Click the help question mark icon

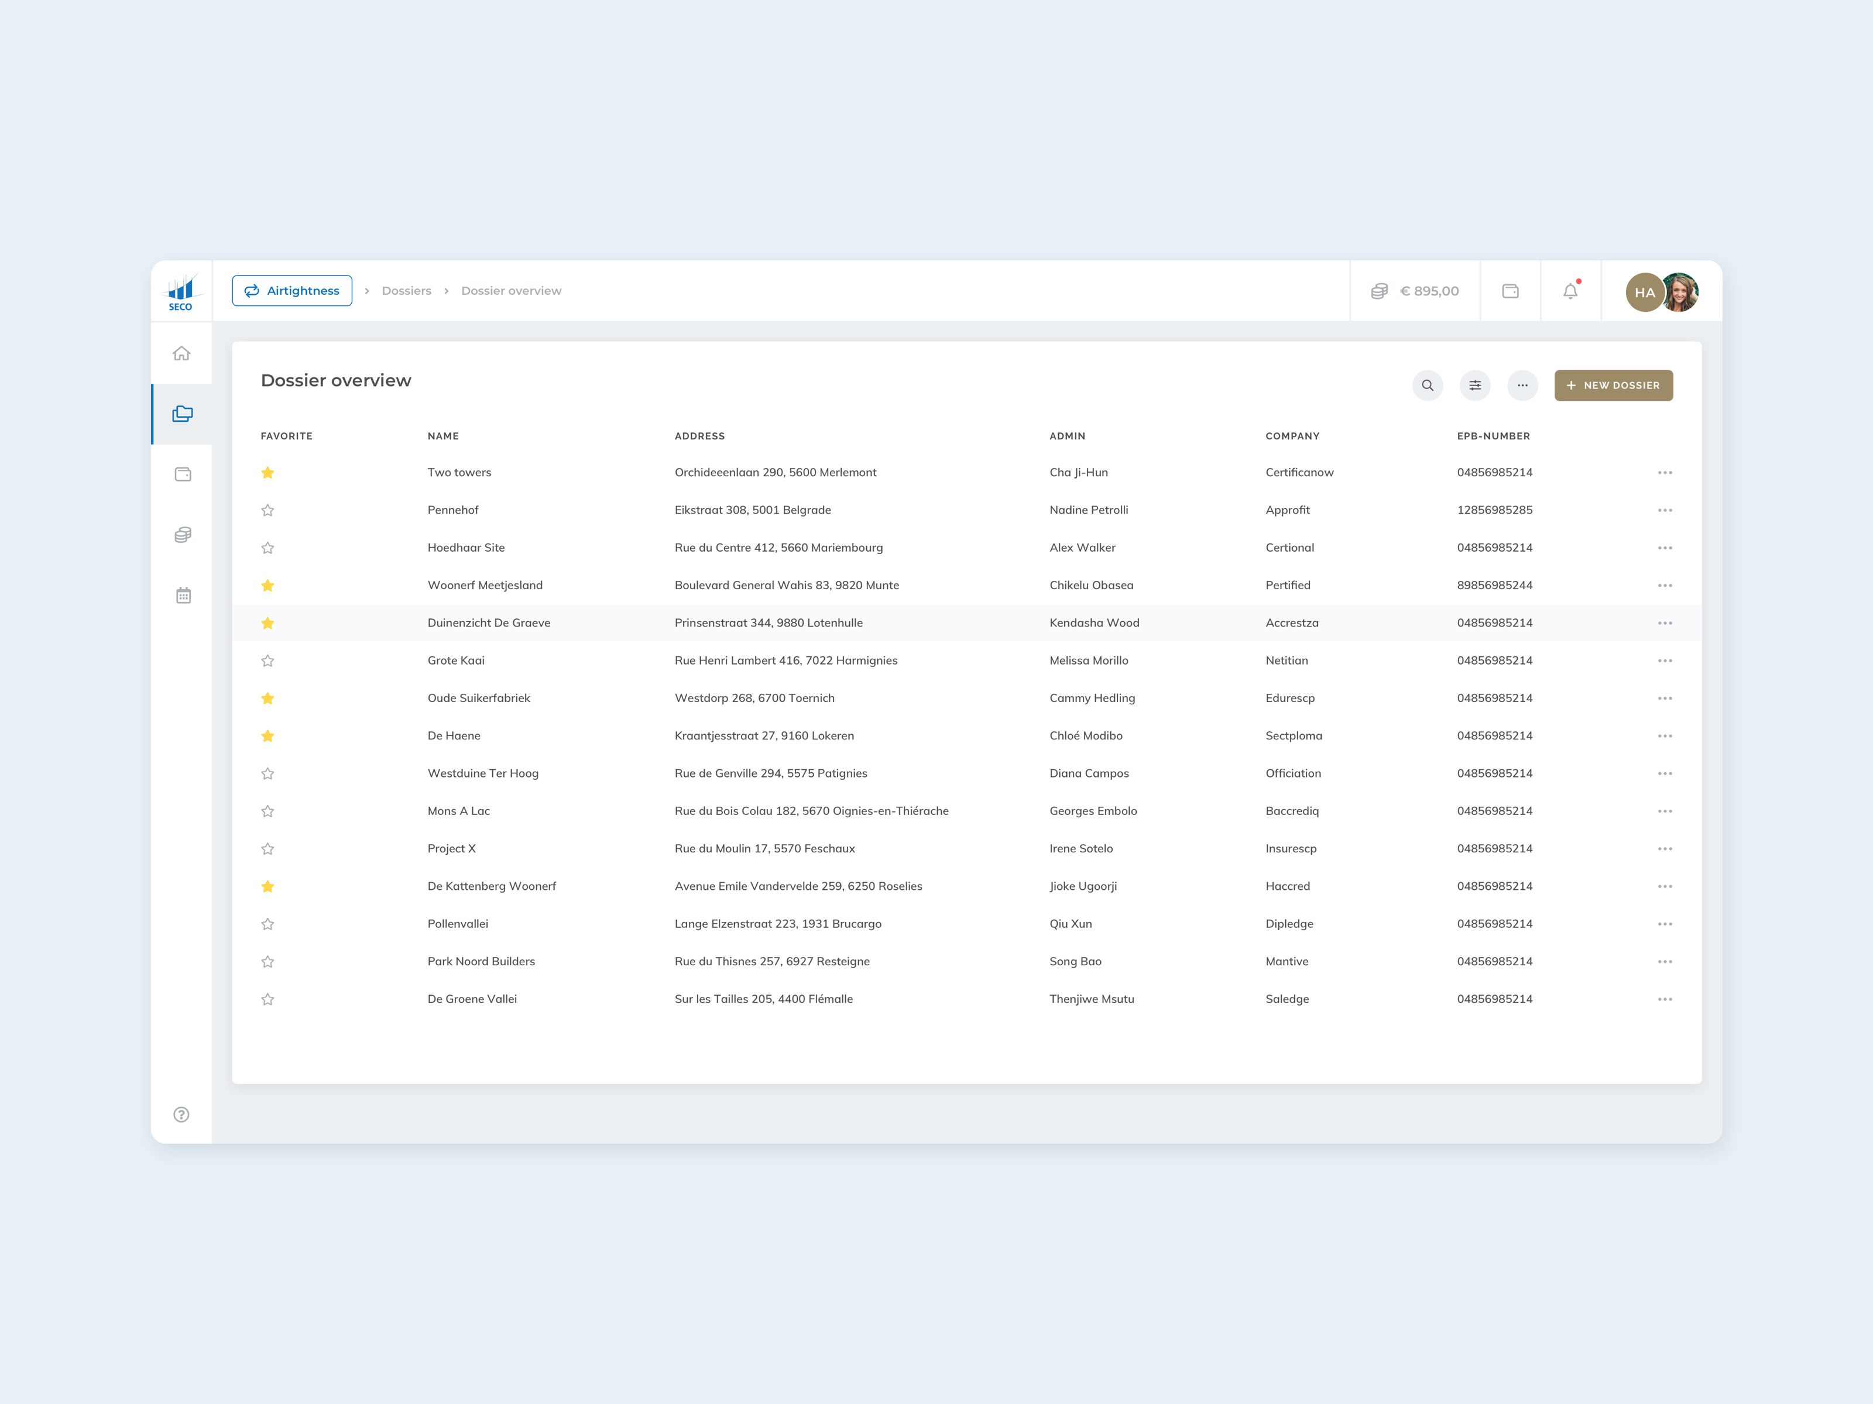click(181, 1114)
